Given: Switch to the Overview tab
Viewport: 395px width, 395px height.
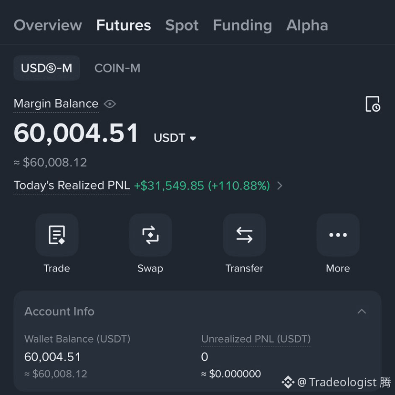Looking at the screenshot, I should coord(48,25).
